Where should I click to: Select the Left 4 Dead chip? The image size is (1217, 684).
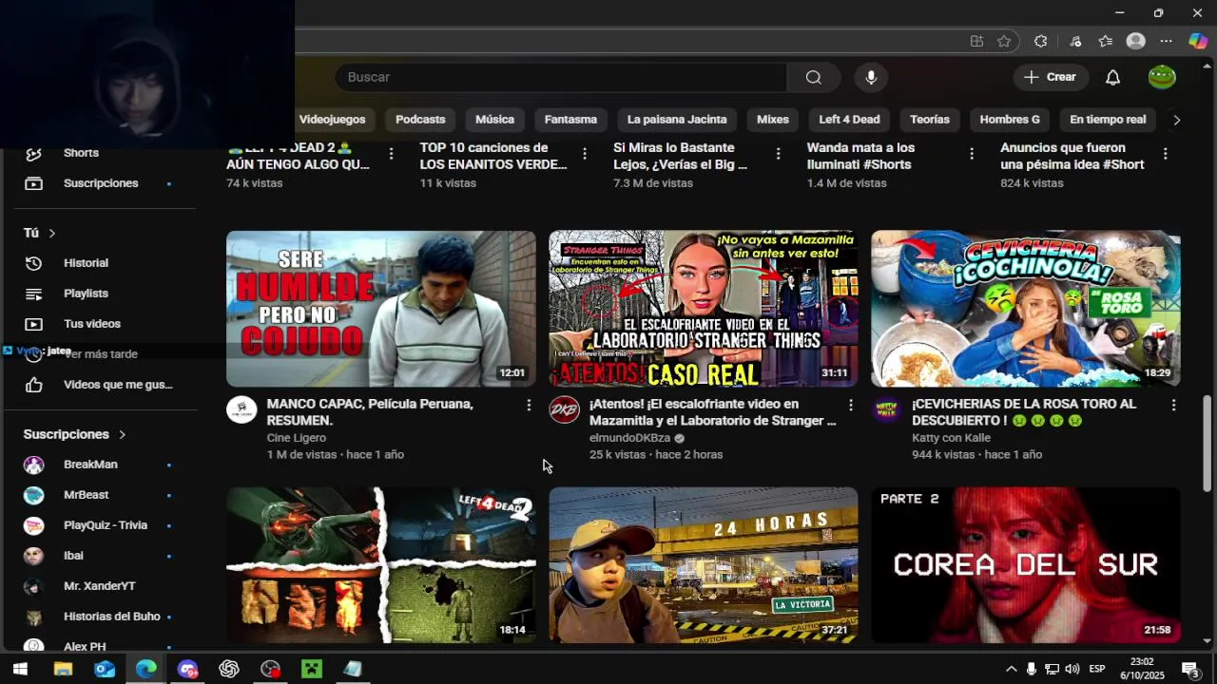pos(849,120)
